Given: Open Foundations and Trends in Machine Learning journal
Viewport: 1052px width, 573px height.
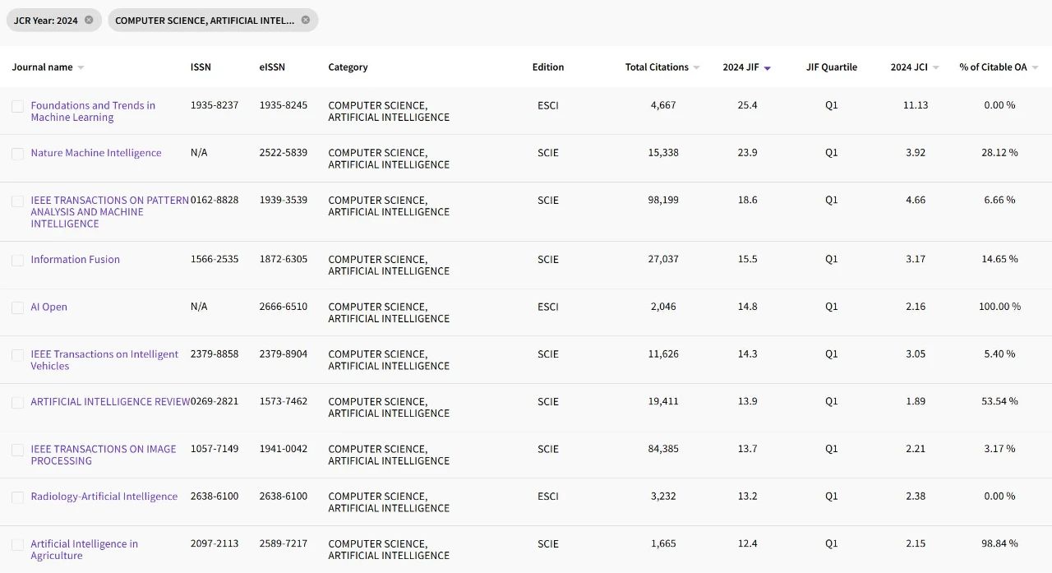Looking at the screenshot, I should click(x=93, y=111).
